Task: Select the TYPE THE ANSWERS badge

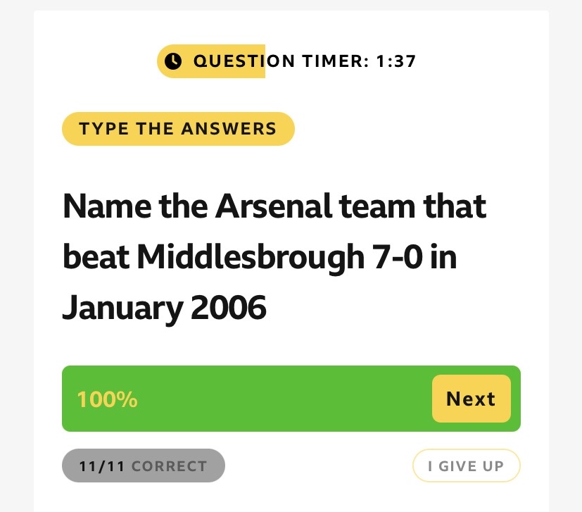Action: click(178, 129)
